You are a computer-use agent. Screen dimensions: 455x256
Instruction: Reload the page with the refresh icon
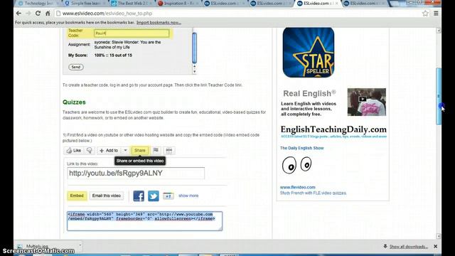[38, 14]
